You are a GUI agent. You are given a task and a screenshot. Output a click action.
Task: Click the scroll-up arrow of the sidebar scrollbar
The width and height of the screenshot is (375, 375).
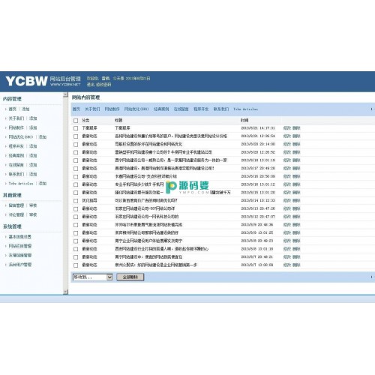click(x=65, y=94)
